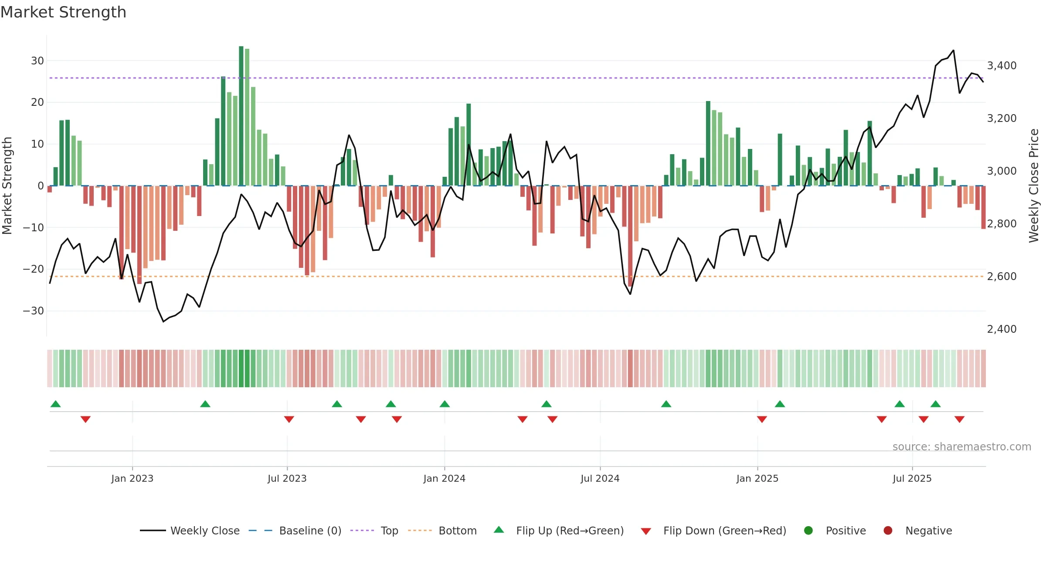This screenshot has width=1046, height=588.
Task: Click the red Negative legend dot
Action: click(x=888, y=531)
